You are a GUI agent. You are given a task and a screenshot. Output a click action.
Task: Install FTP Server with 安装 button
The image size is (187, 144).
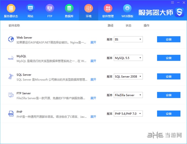pos(169,95)
